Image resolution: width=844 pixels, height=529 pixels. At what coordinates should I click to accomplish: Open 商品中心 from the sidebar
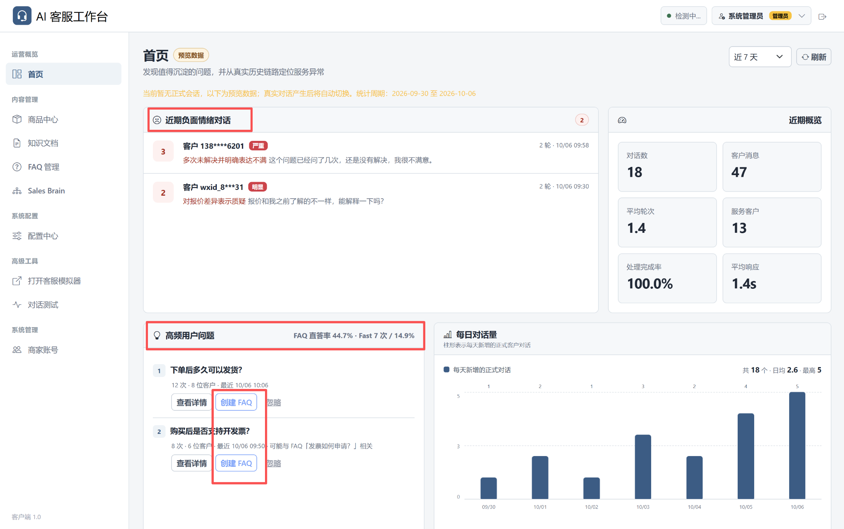[x=63, y=119]
